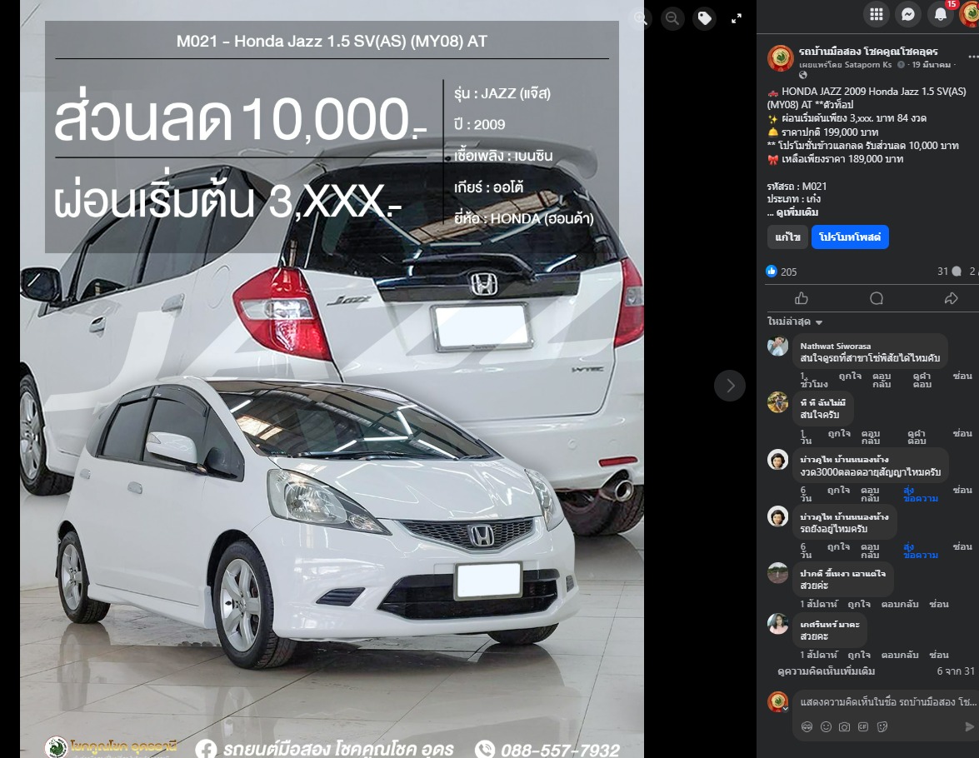The width and height of the screenshot is (979, 758).
Task: Click the question-mark info icon by publisher
Action: 901,64
